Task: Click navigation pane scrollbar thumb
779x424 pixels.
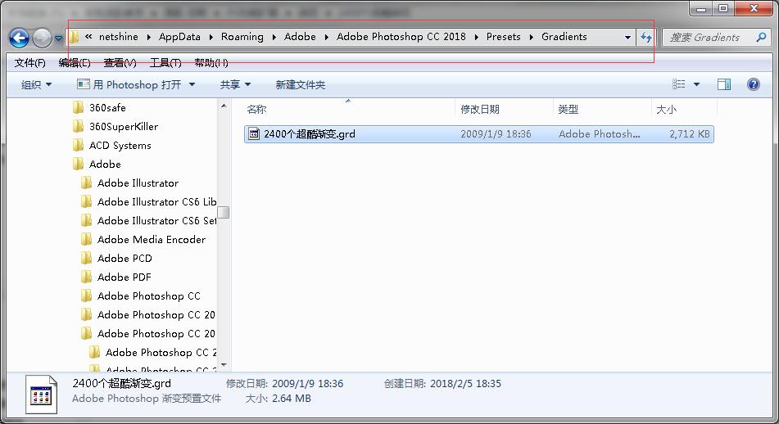Action: point(224,213)
